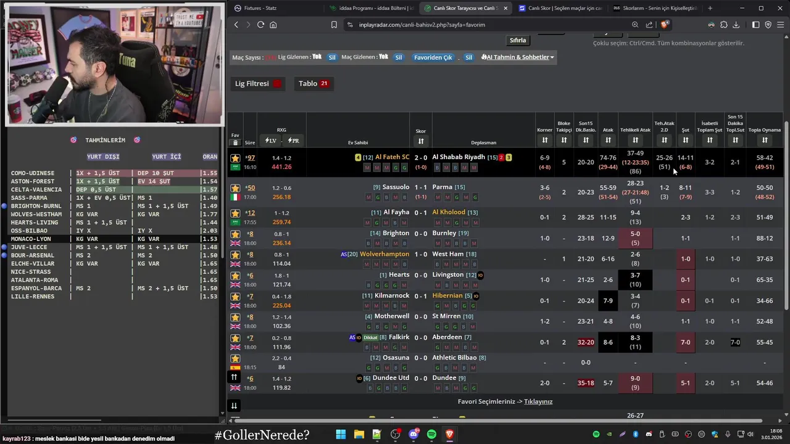Toggle favorite star for Kilmarnock row
This screenshot has width=790, height=444.
click(x=235, y=297)
